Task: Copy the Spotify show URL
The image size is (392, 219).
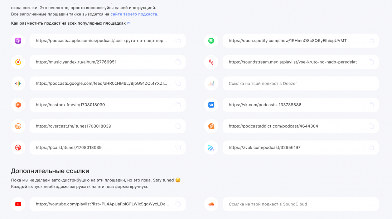Action: point(371,41)
